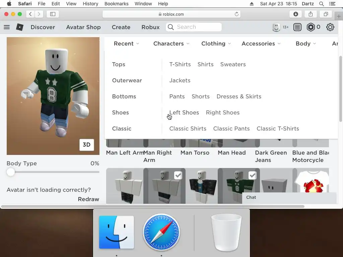Screen dimensions: 343x257
Task: Toggle the checked gray-outfit avatar item
Action: pyautogui.click(x=164, y=186)
